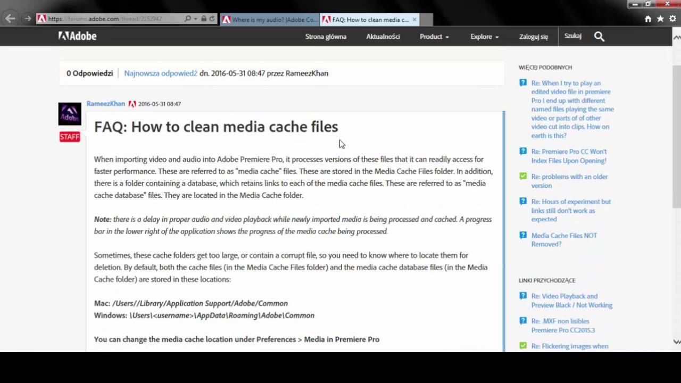Open browser settings gear icon
The height and width of the screenshot is (383, 681).
point(672,19)
